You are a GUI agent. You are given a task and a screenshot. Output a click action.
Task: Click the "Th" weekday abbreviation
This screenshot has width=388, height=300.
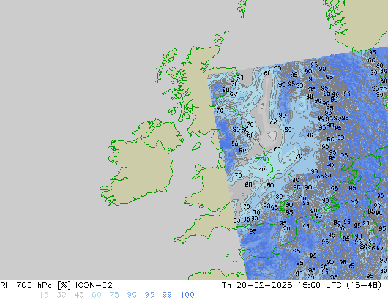226,285
